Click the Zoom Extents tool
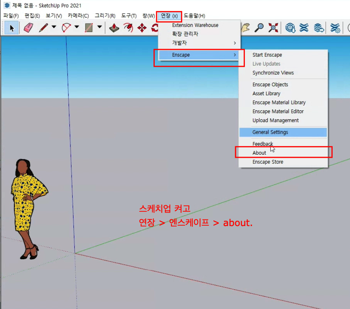 click(x=273, y=28)
